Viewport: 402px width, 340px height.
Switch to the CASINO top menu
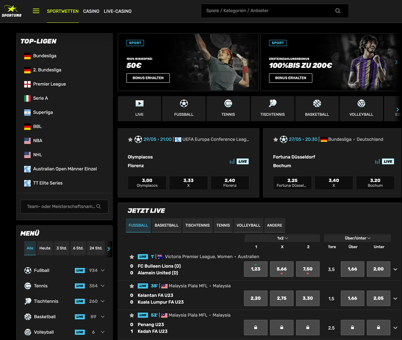tap(91, 11)
